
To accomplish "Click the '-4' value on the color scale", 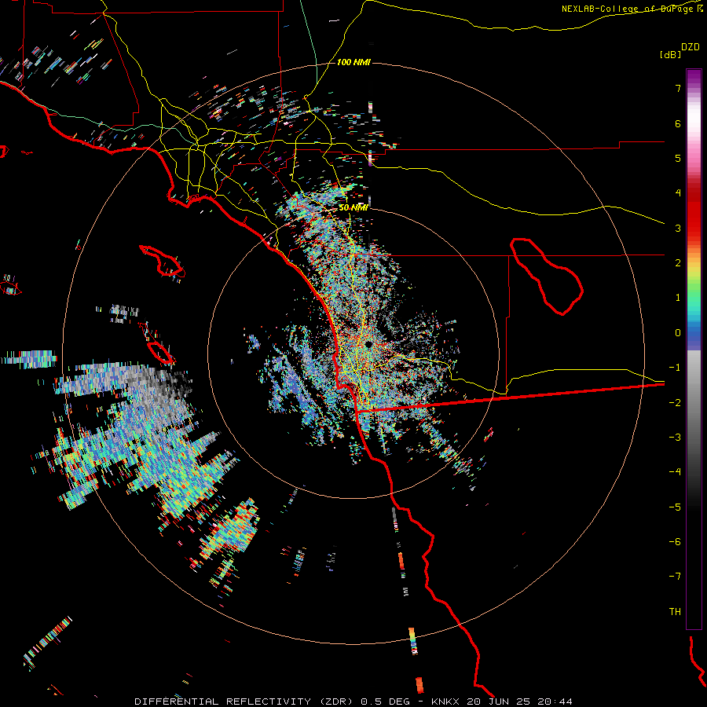I will (x=675, y=472).
